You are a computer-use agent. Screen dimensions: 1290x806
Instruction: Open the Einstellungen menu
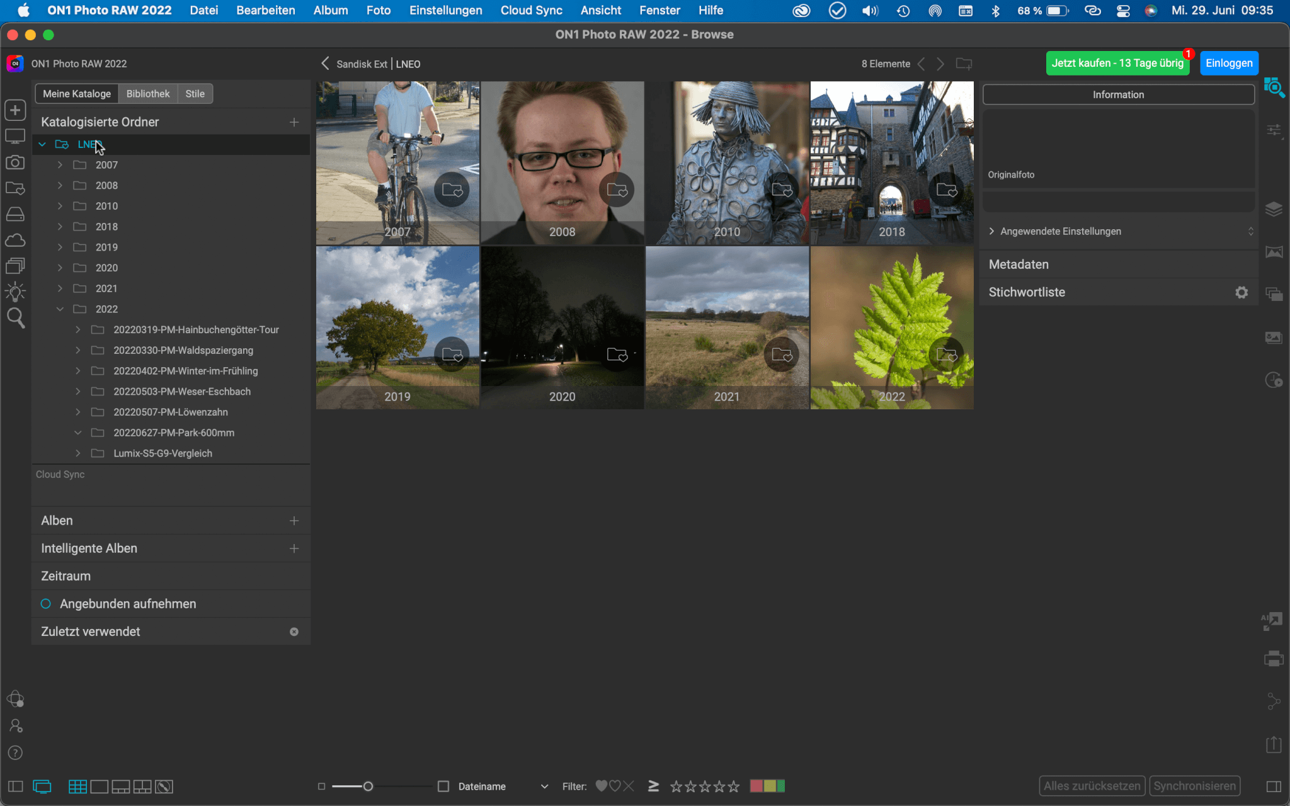click(446, 10)
